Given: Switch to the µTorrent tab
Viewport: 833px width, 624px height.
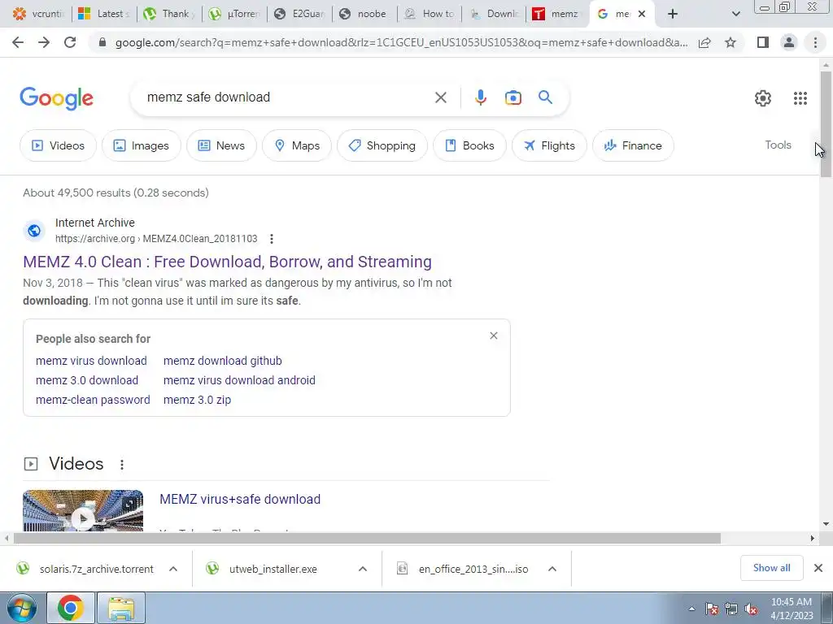Looking at the screenshot, I should pos(235,14).
